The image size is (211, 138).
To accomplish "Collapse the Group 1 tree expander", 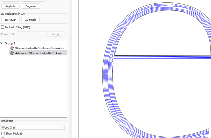I will click(x=1, y=43).
